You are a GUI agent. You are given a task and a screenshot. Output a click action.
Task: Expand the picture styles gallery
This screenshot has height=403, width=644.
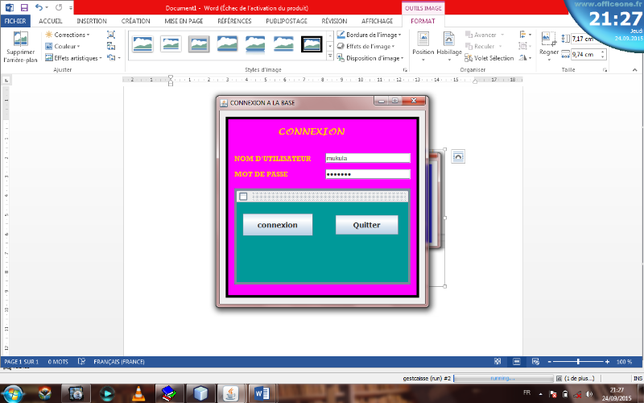tap(330, 56)
